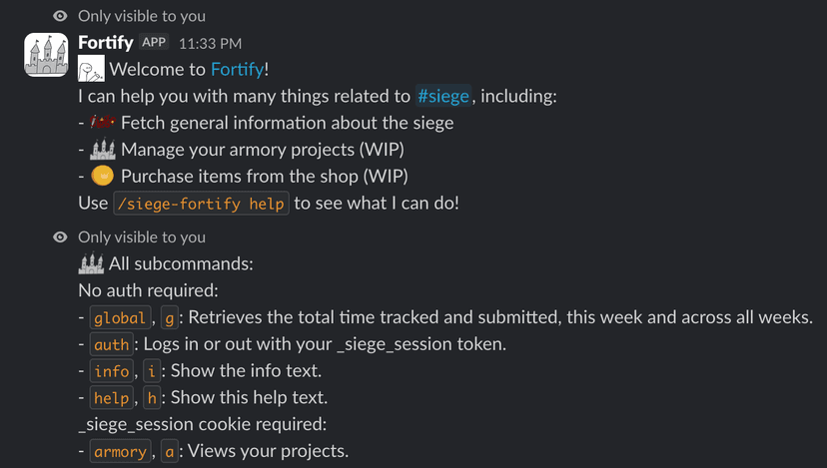The width and height of the screenshot is (827, 468).
Task: Click the auth subcommand code tag
Action: [x=111, y=345]
